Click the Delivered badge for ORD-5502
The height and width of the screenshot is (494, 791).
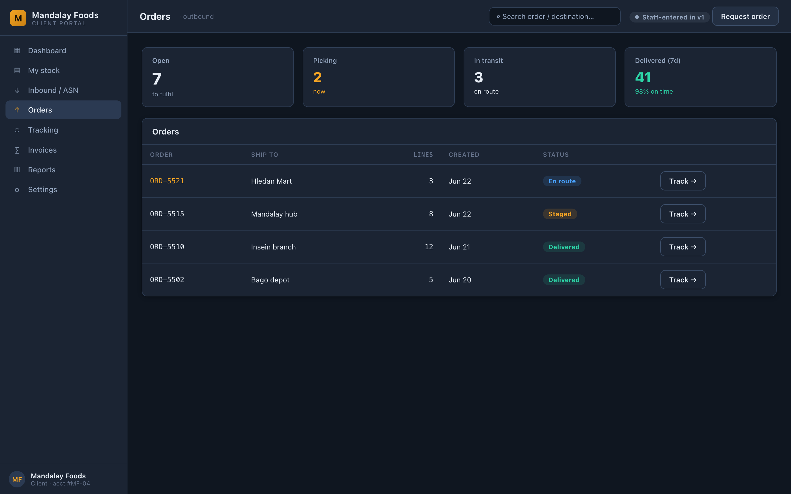point(564,280)
